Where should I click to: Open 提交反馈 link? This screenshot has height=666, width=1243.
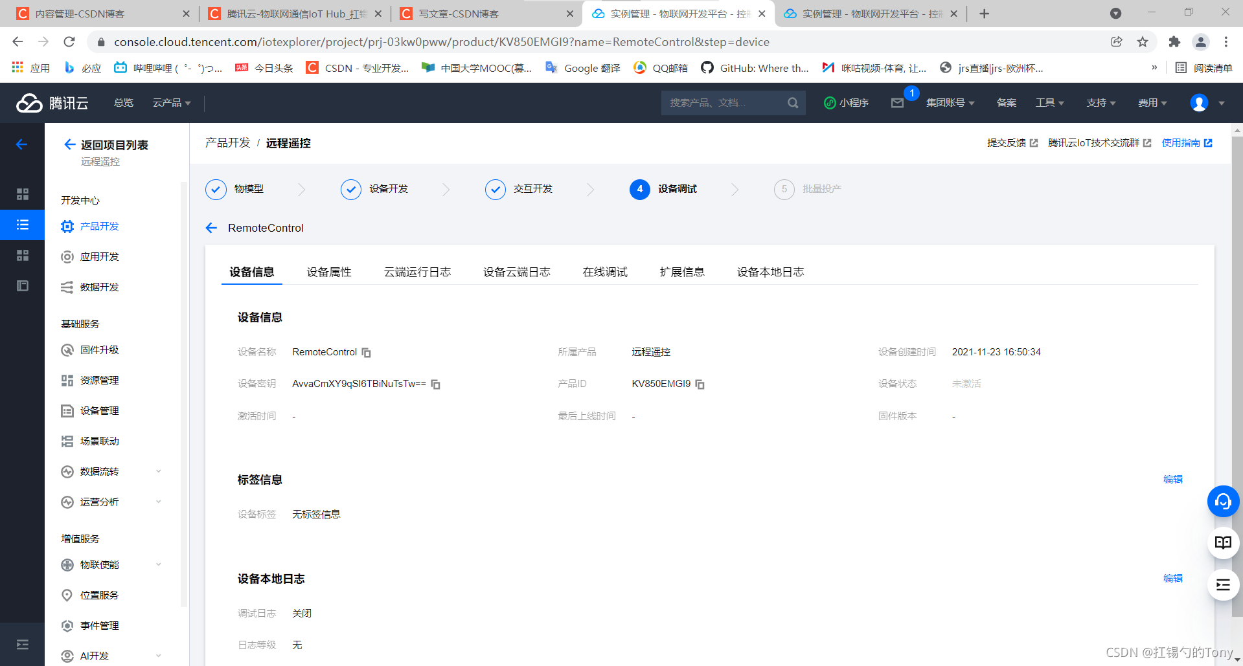click(x=1012, y=143)
